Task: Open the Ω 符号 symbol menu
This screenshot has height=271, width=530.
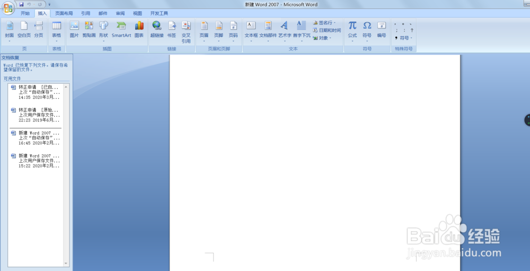Action: coord(367,31)
